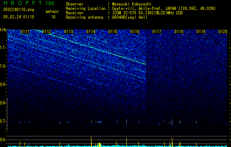
Task: Click the 0117 time marker
Action: [157, 32]
